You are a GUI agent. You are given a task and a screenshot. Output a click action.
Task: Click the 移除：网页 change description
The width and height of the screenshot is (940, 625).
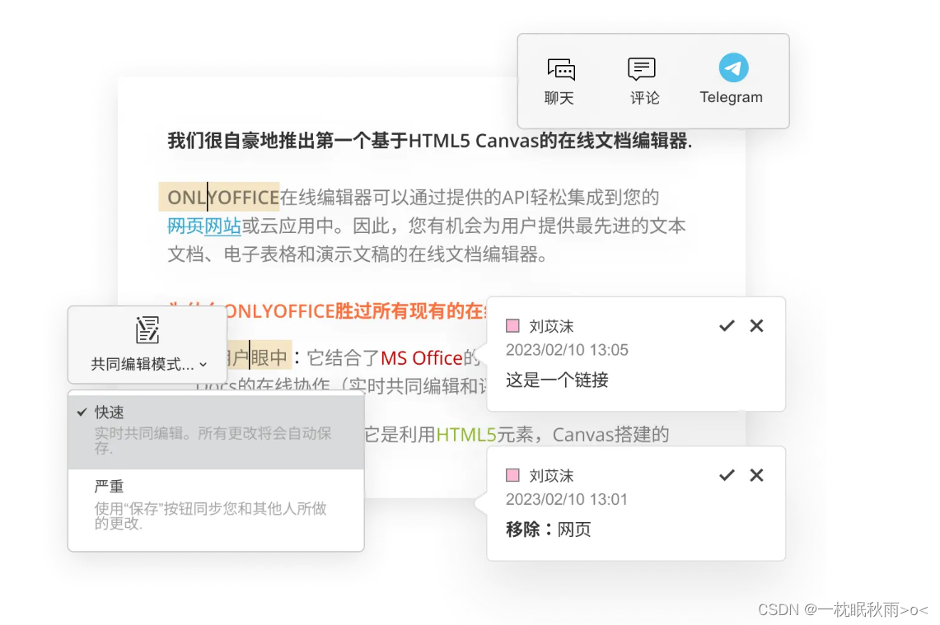(549, 529)
